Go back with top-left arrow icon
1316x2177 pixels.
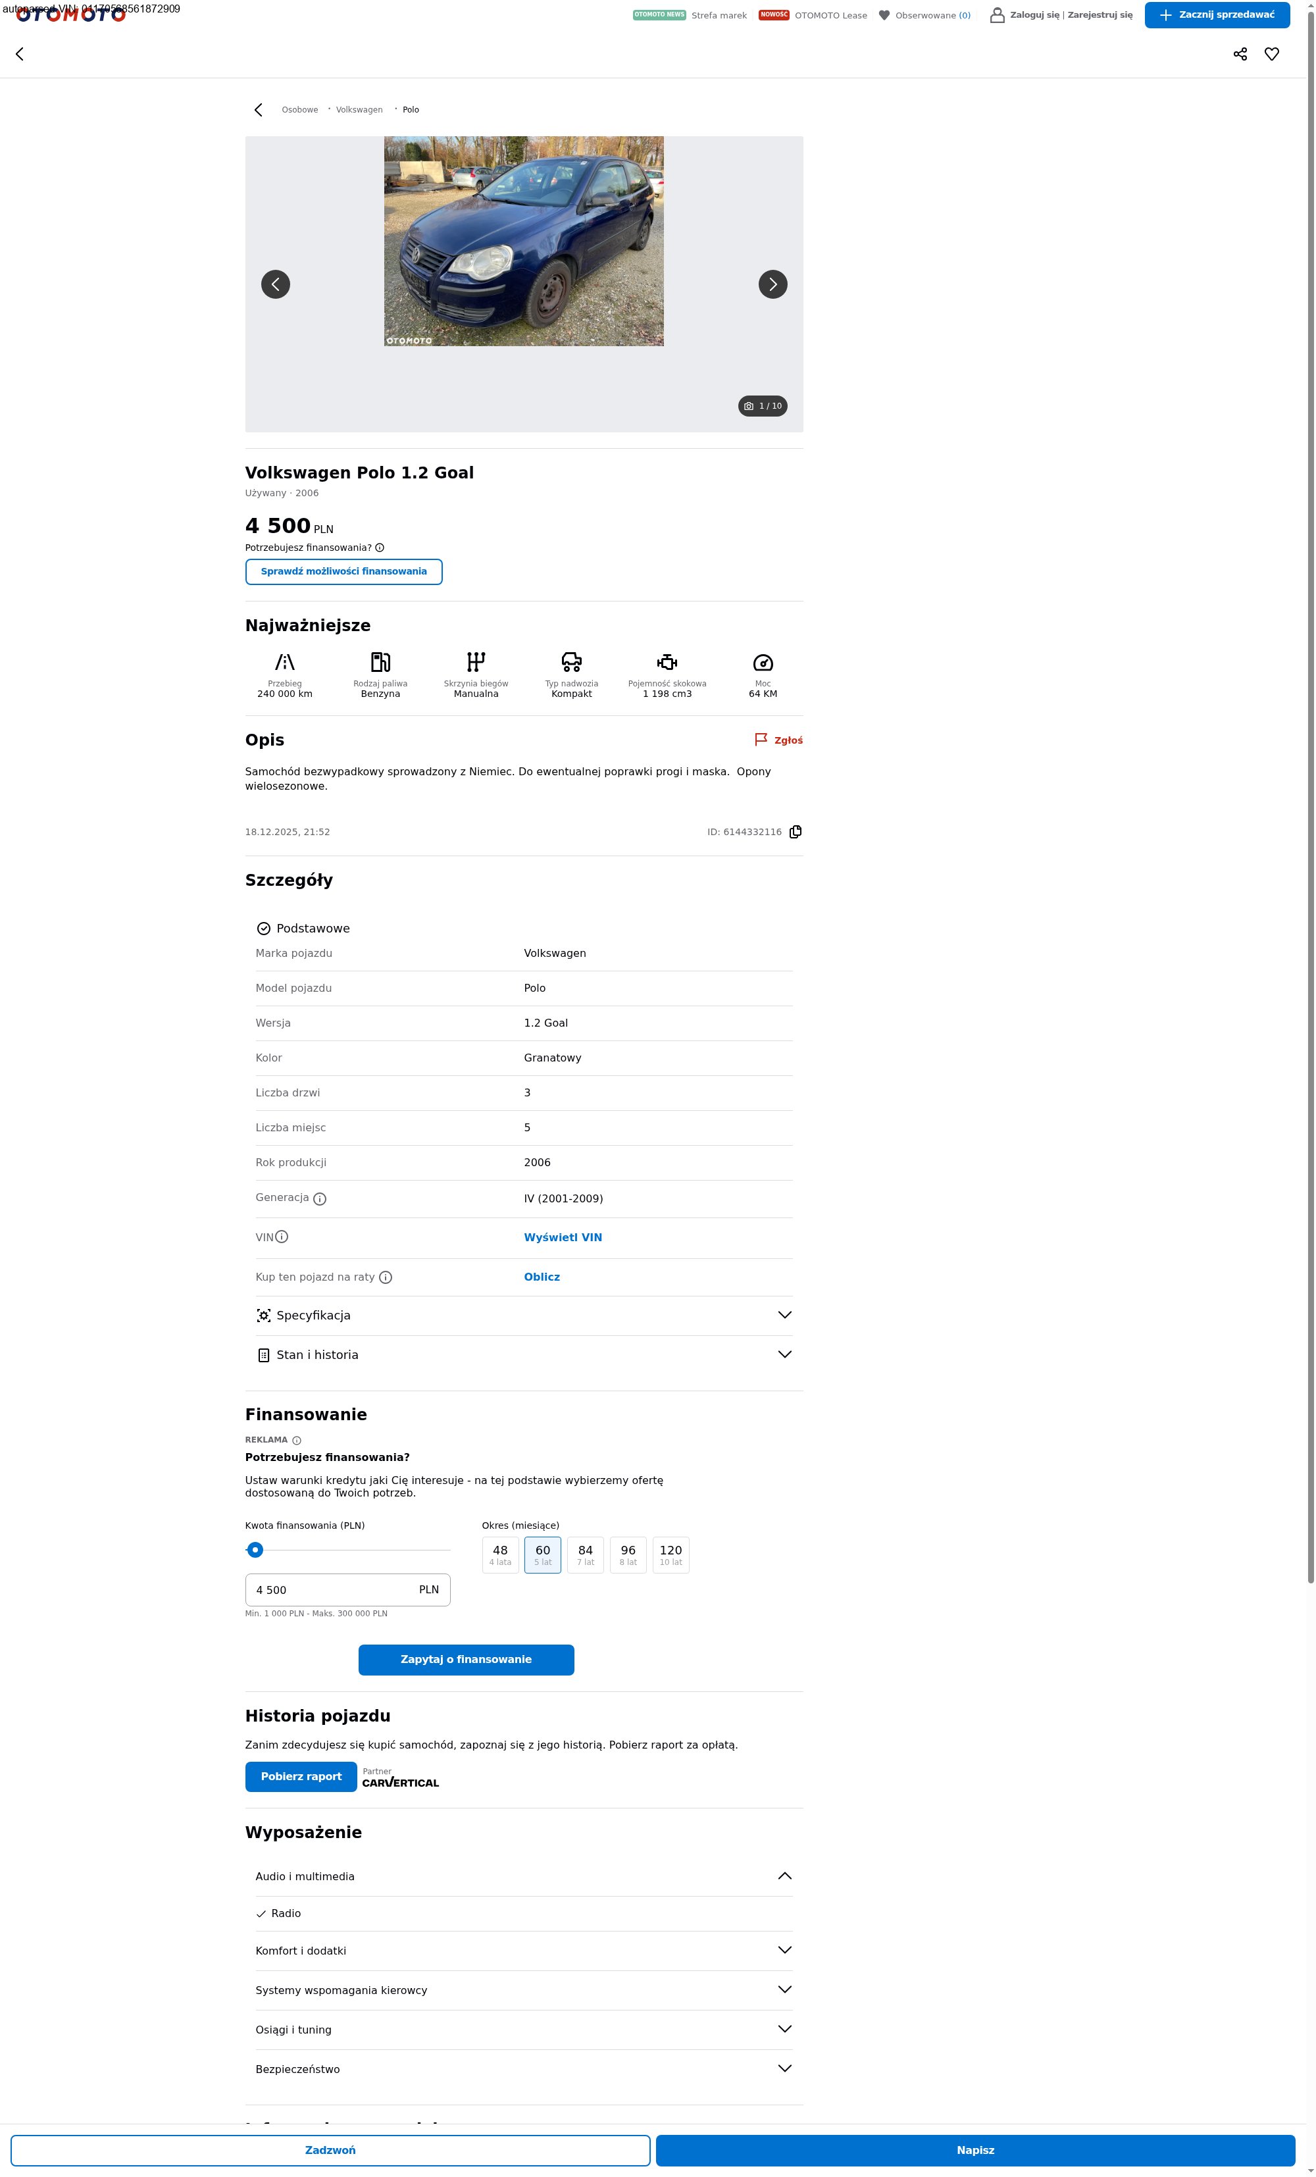coord(20,54)
